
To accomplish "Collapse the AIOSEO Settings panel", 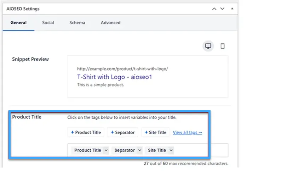I will click(232, 8).
